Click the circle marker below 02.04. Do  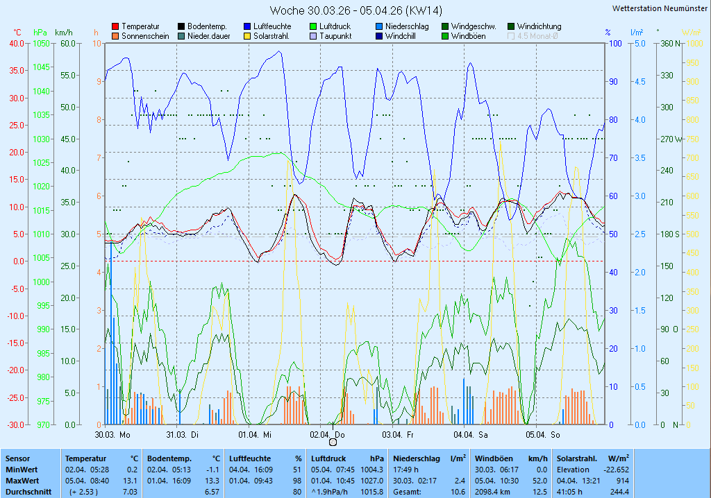332,442
